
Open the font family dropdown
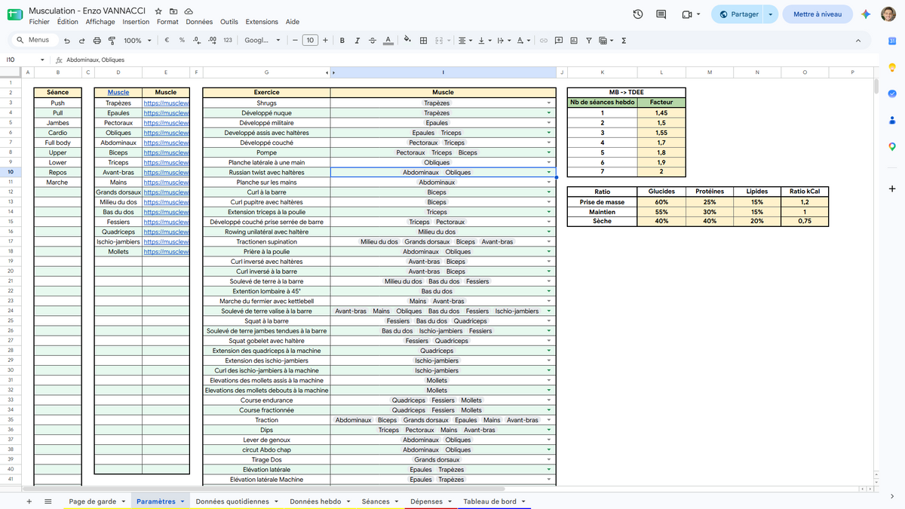tap(262, 41)
